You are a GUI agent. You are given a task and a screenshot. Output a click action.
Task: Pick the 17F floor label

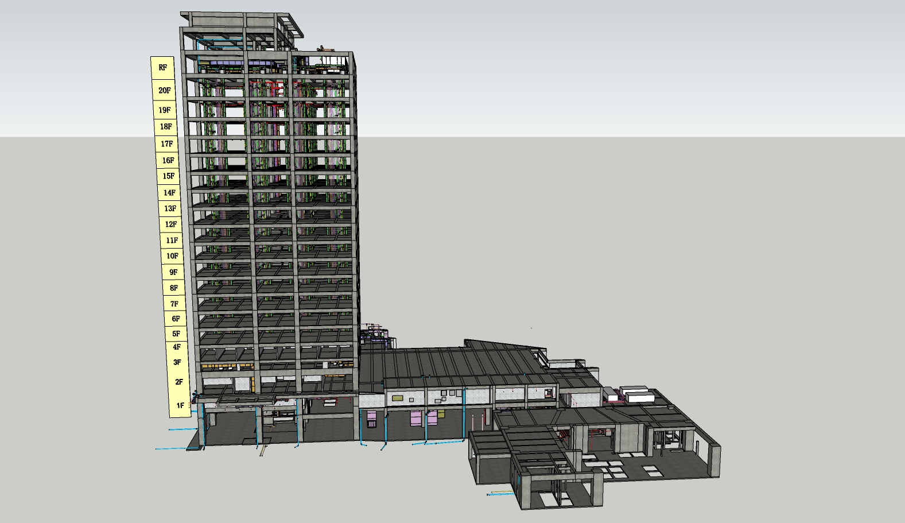[166, 144]
